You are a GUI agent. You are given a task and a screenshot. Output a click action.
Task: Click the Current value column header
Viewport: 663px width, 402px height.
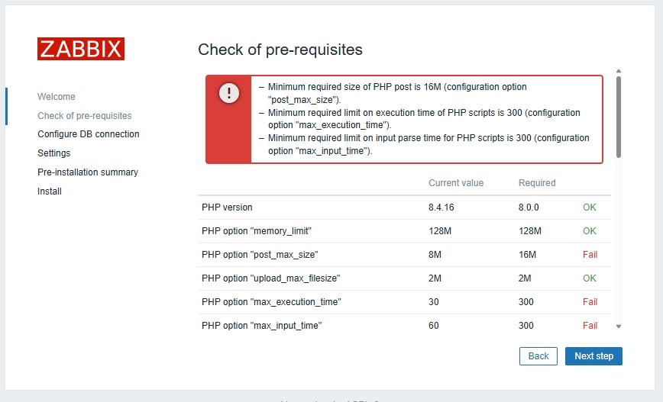(456, 183)
